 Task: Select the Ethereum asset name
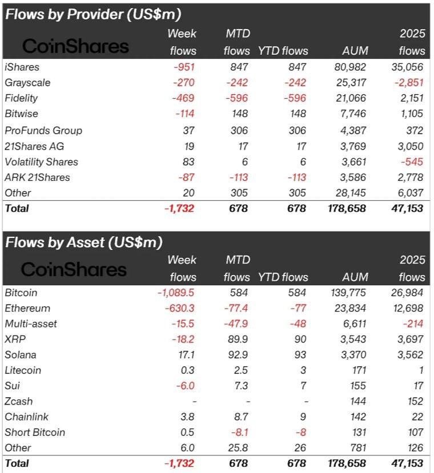(x=27, y=308)
